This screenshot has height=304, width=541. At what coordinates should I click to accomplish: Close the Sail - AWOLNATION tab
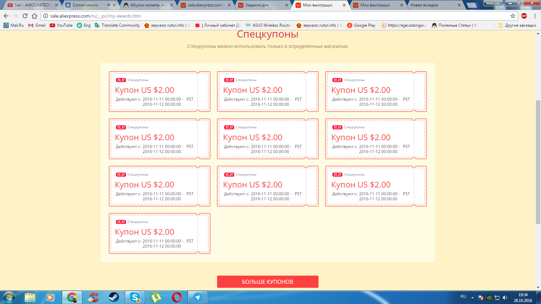click(56, 5)
